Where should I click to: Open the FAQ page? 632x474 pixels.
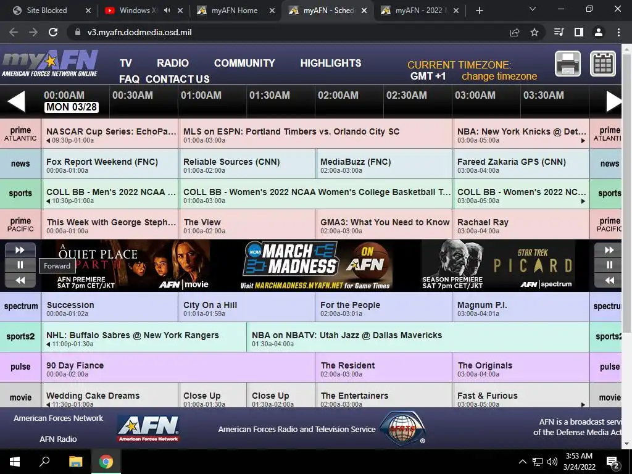click(x=130, y=79)
